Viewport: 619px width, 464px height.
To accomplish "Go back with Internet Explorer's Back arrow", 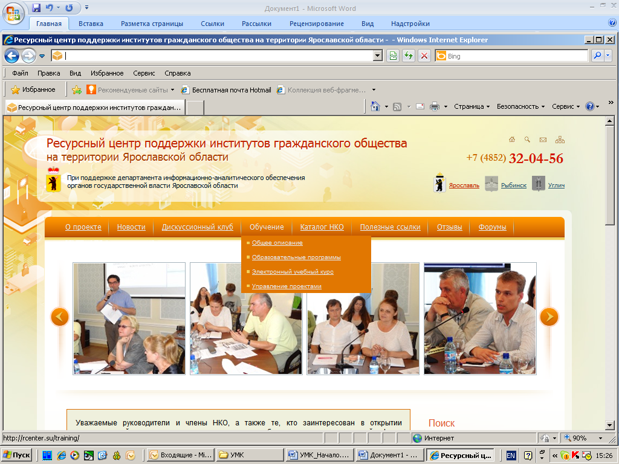I will click(12, 56).
